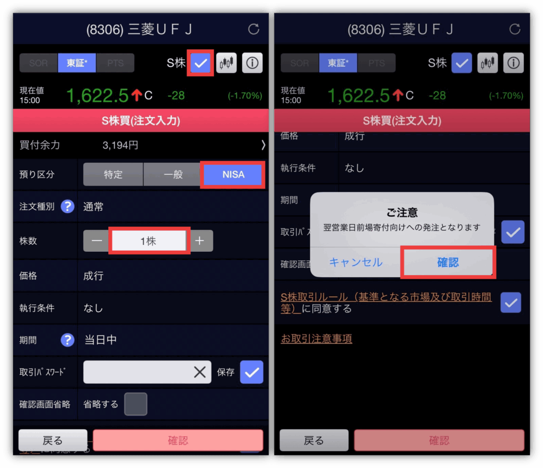Expand 買付余力 row chevron
This screenshot has width=543, height=468.
coord(263,145)
